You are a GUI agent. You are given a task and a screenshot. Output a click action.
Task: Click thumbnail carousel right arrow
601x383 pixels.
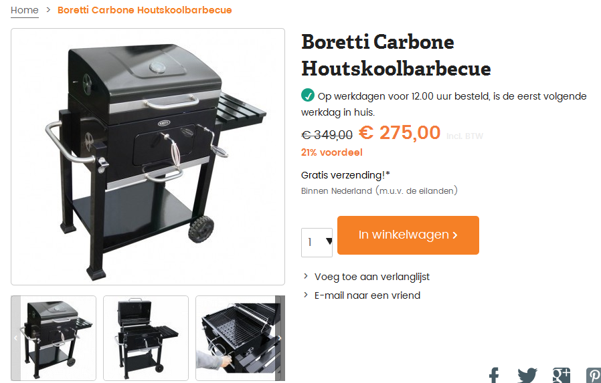point(280,338)
